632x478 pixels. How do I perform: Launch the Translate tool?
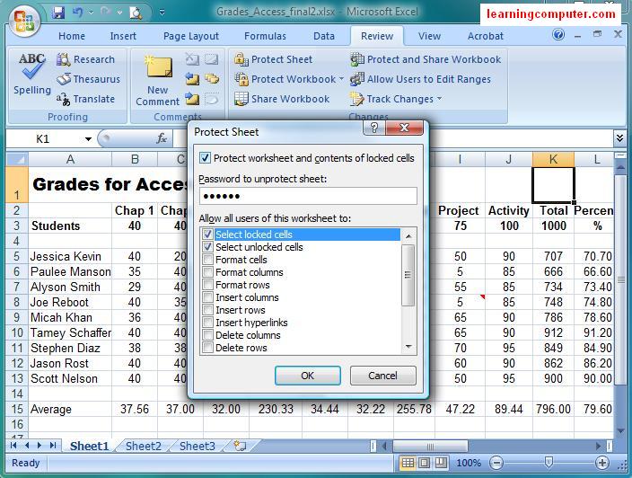[x=86, y=99]
